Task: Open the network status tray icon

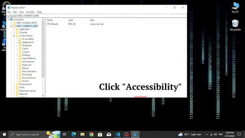Action: point(211,135)
